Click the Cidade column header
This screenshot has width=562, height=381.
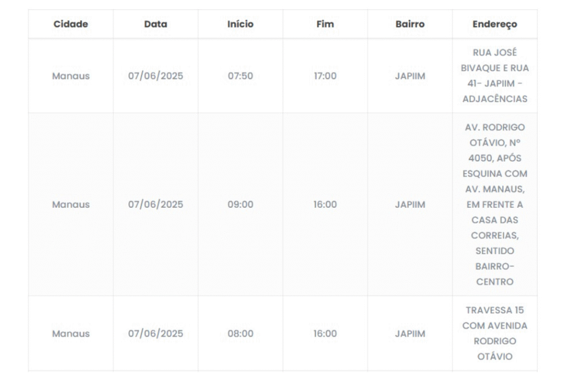[x=71, y=24]
